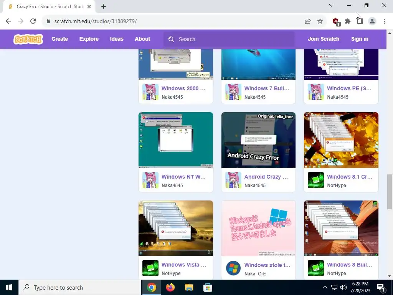Click Naka4545 avatar on Windows 7 card

(233, 92)
